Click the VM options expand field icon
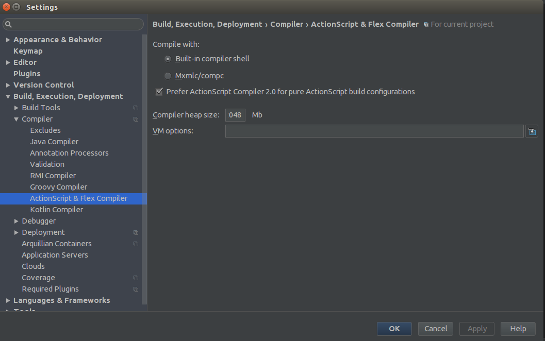 pyautogui.click(x=532, y=131)
